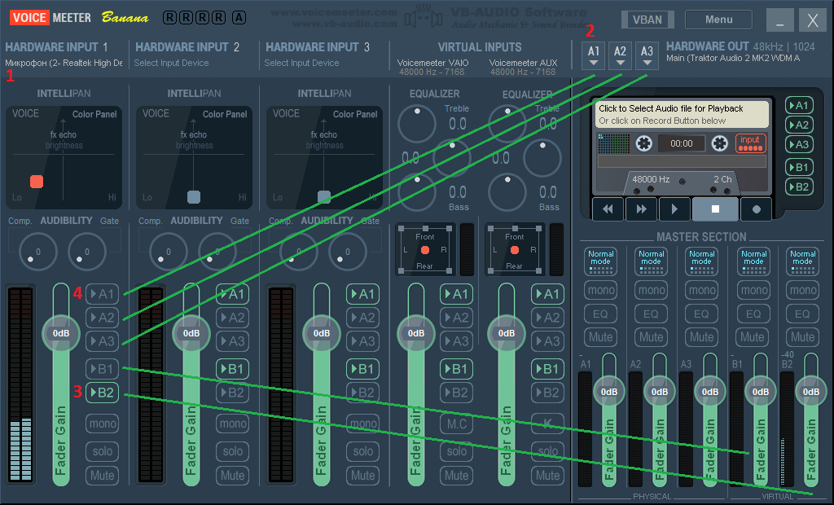Viewport: 834px width, 505px height.
Task: Toggle recorder output to A2 bus
Action: 799,125
